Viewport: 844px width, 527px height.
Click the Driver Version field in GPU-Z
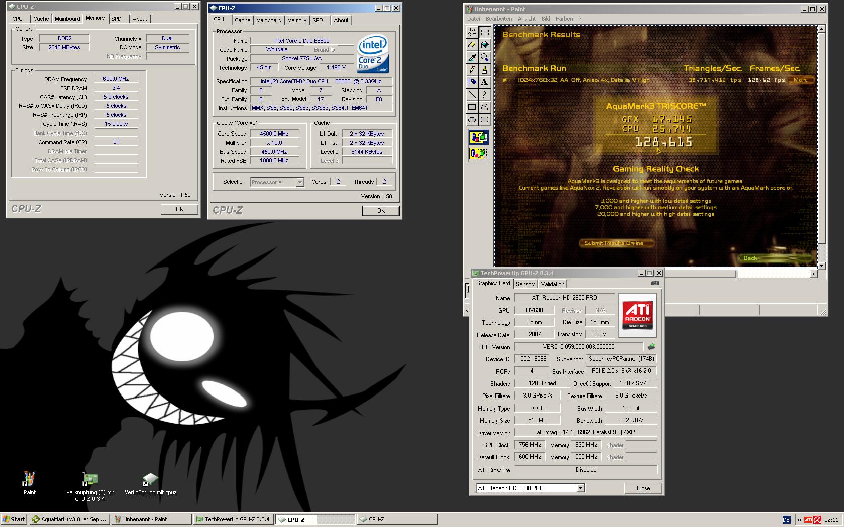(586, 432)
